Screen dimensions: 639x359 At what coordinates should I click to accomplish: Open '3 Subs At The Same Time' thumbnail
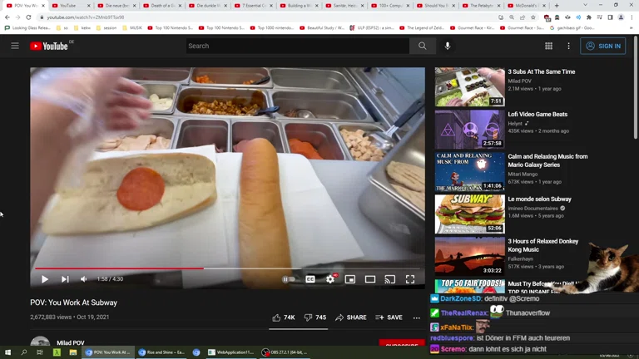469,86
